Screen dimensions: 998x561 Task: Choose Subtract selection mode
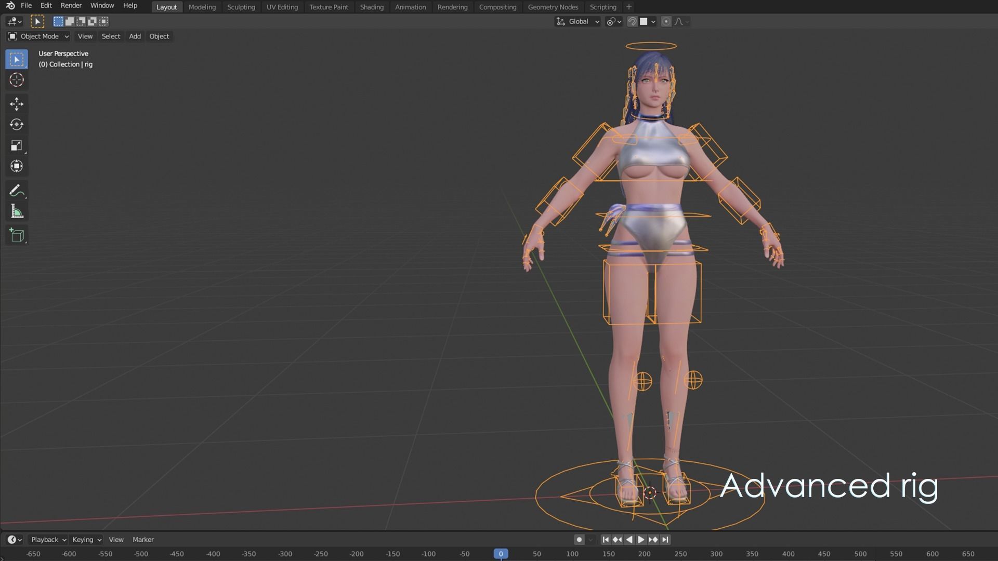coord(81,21)
